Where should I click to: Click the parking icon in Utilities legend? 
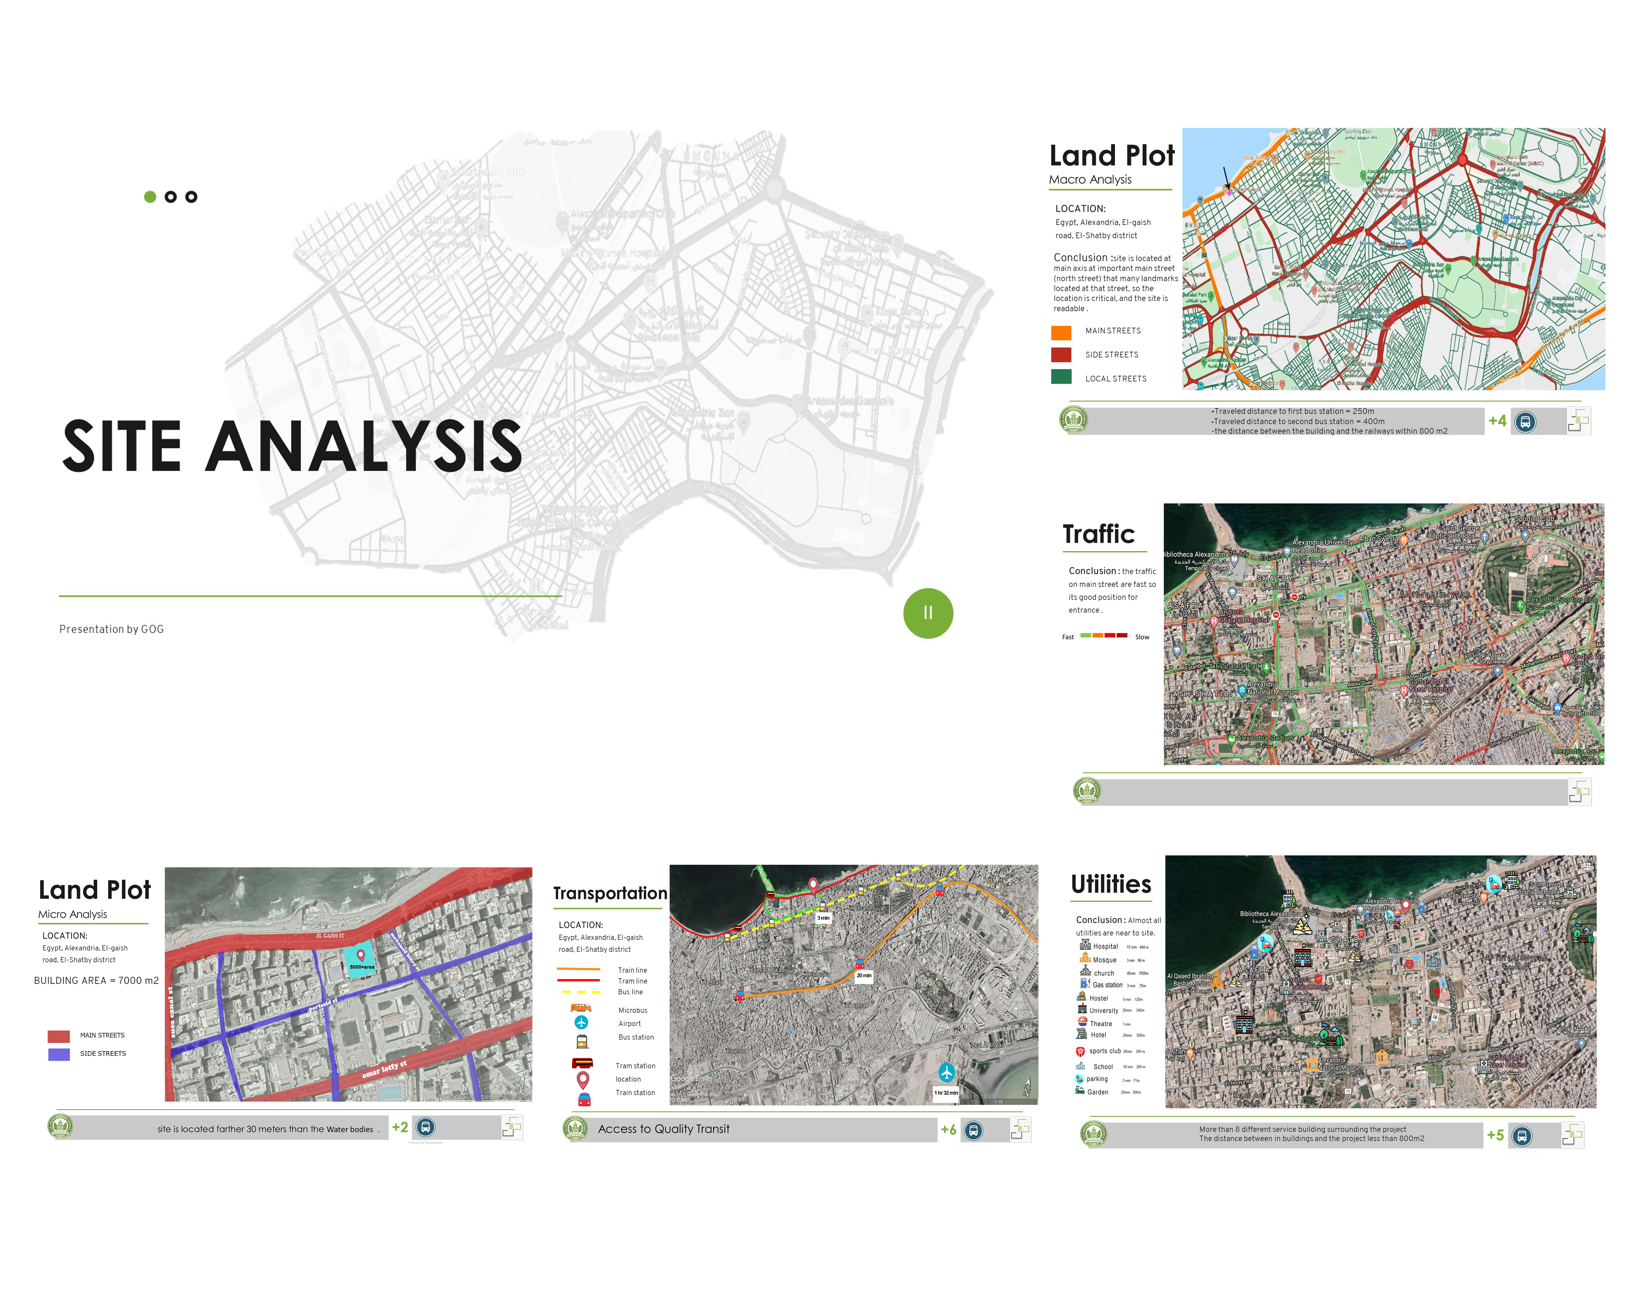click(1080, 1079)
